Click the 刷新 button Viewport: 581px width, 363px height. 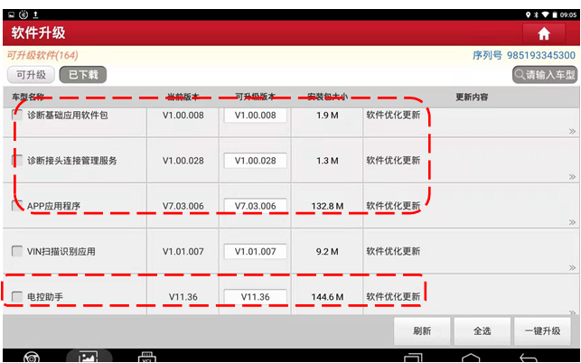(422, 330)
